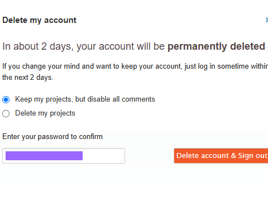Screen dimensions: 268x201
Task: Click the 'If you change your mind' sentence
Action: tap(41, 66)
